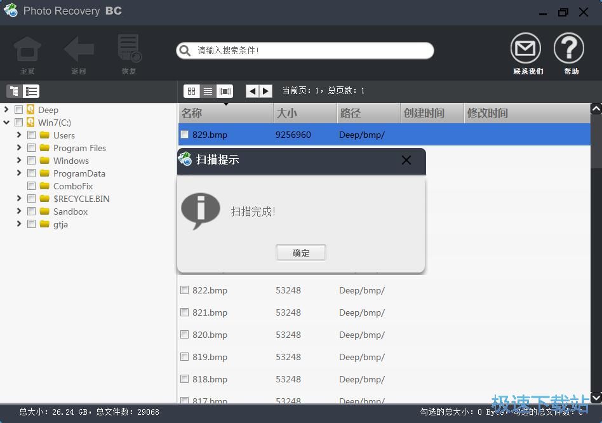The width and height of the screenshot is (602, 423).
Task: Sort by 路径 column header
Action: pos(368,113)
